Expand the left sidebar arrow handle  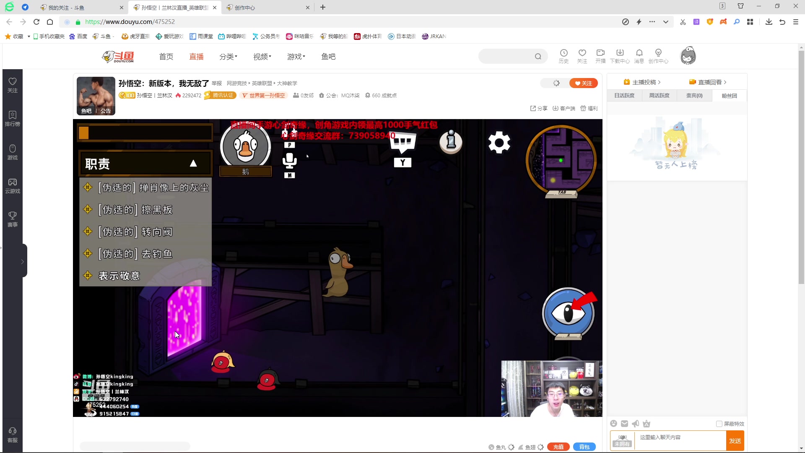tap(23, 261)
